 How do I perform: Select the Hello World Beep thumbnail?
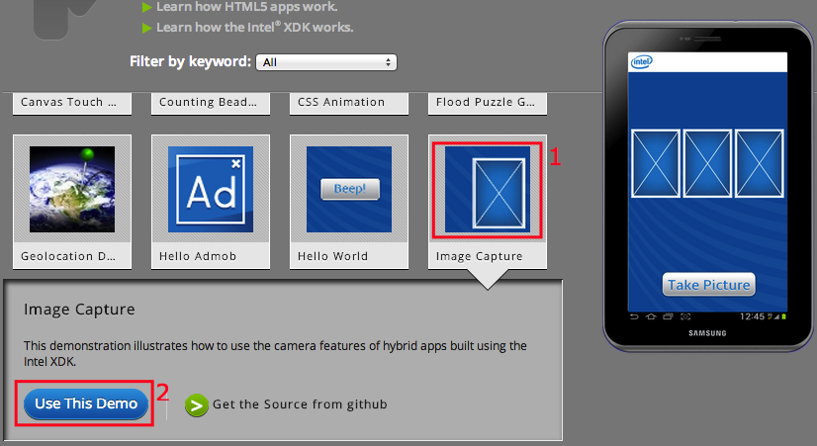point(349,189)
